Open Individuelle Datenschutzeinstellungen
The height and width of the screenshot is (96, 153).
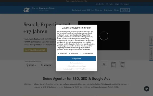76,66
